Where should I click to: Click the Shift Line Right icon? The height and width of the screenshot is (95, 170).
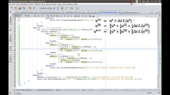(x=78, y=16)
